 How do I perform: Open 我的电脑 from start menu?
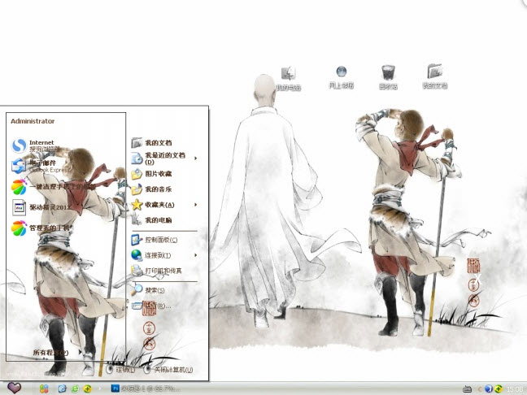pyautogui.click(x=151, y=220)
